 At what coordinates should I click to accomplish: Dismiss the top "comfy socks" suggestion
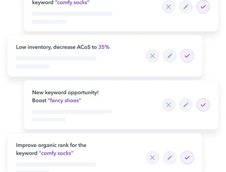coord(168,7)
